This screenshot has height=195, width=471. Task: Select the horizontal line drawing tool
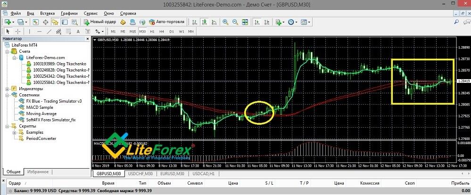click(x=39, y=31)
